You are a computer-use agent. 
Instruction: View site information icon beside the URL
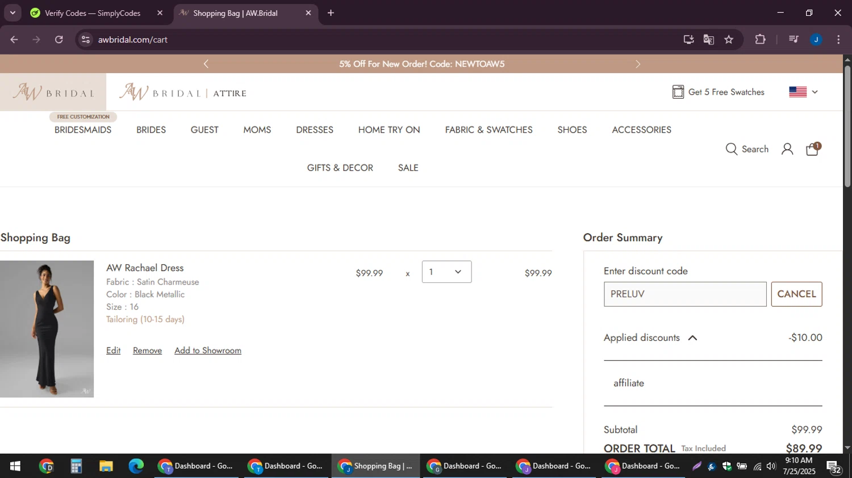(86, 40)
